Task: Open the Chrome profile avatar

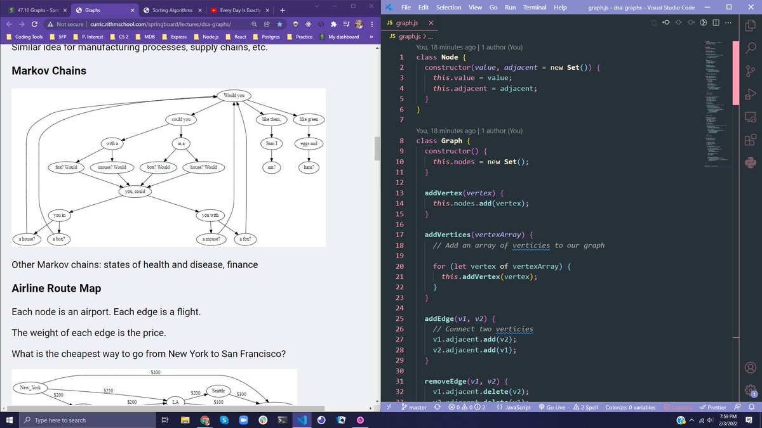Action: point(359,24)
